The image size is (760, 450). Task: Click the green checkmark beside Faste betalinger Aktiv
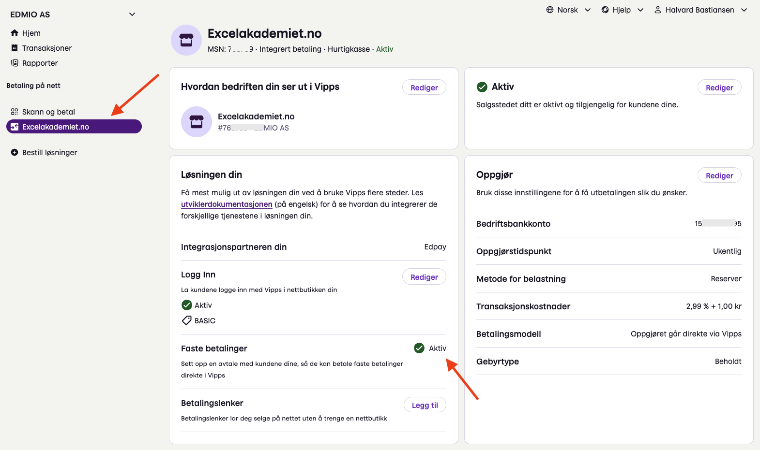pyautogui.click(x=419, y=348)
